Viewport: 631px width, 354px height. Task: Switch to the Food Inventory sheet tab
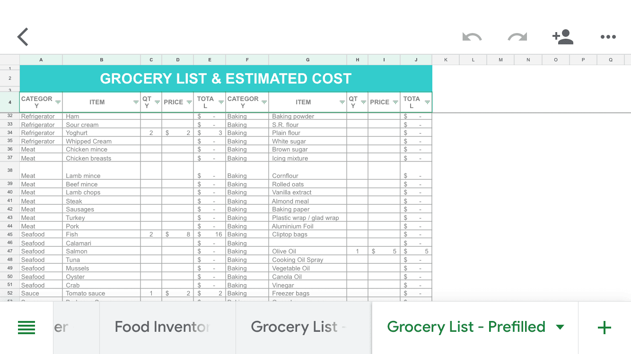coord(163,326)
